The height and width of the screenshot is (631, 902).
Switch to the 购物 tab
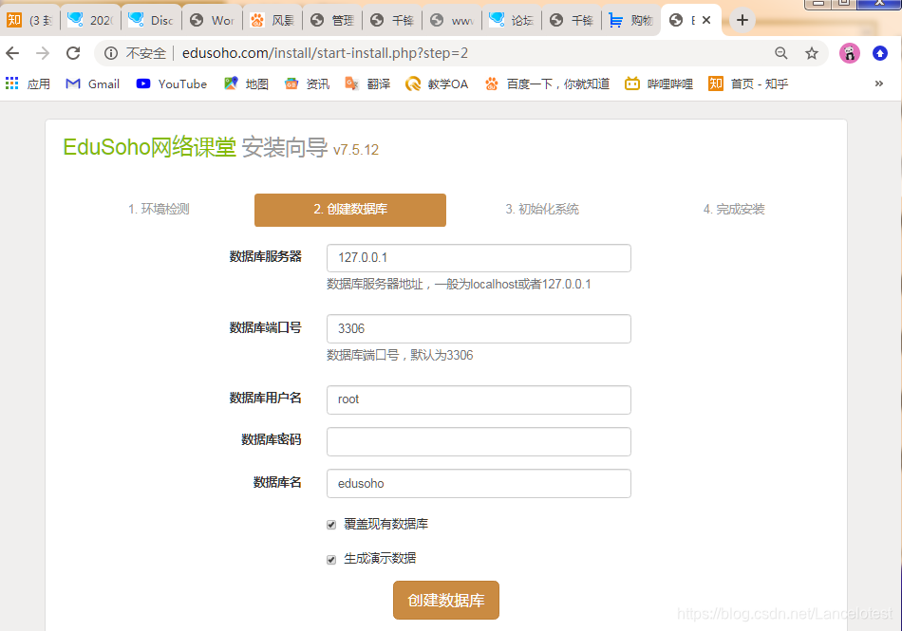tap(630, 20)
